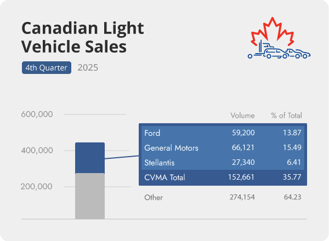Click the 200,000 axis label
The width and height of the screenshot is (329, 241).
coord(37,186)
